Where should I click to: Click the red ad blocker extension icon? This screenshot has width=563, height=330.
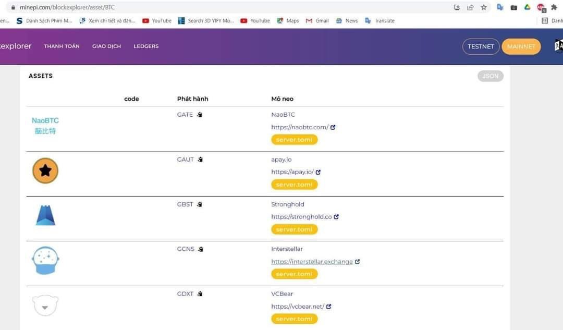[x=541, y=7]
